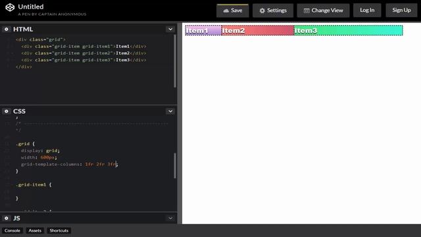Screen dimensions: 421x237
Task: Click the Sign Up button
Action: pos(401,11)
